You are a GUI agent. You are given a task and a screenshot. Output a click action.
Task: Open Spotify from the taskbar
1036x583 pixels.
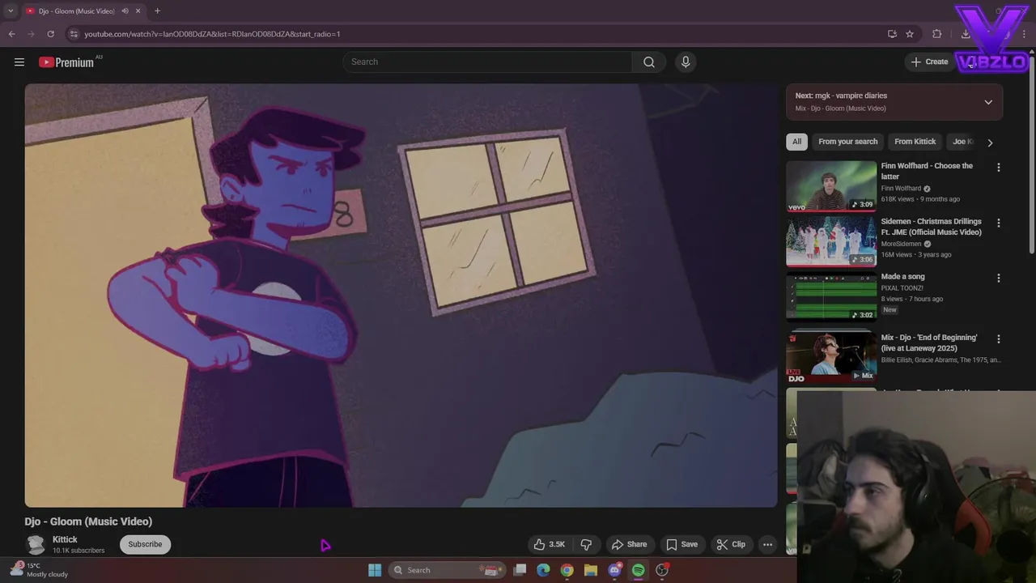638,570
